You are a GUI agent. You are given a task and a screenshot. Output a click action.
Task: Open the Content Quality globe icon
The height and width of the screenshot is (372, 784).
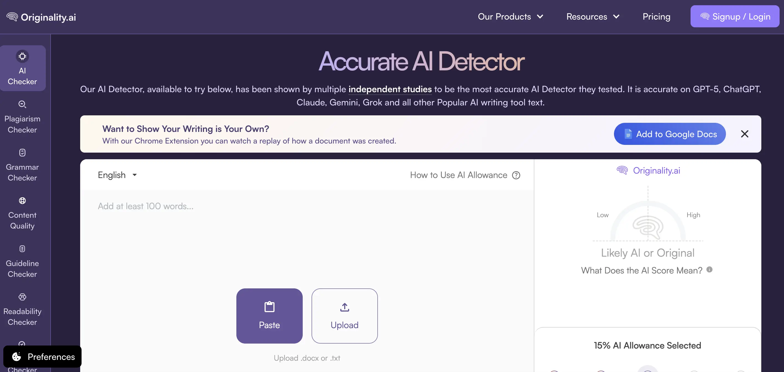tap(22, 201)
